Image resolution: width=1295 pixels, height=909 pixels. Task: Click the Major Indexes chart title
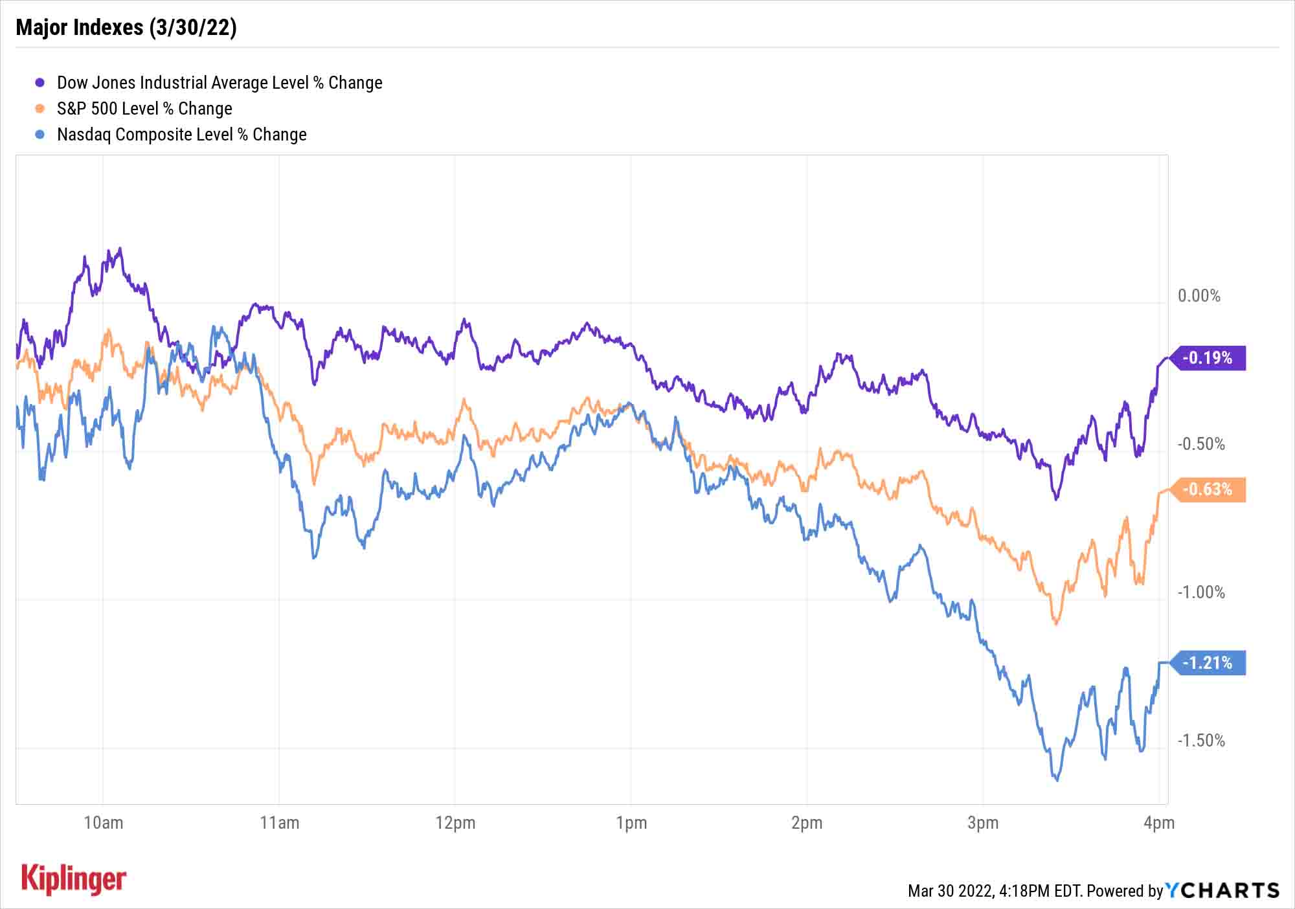[126, 27]
